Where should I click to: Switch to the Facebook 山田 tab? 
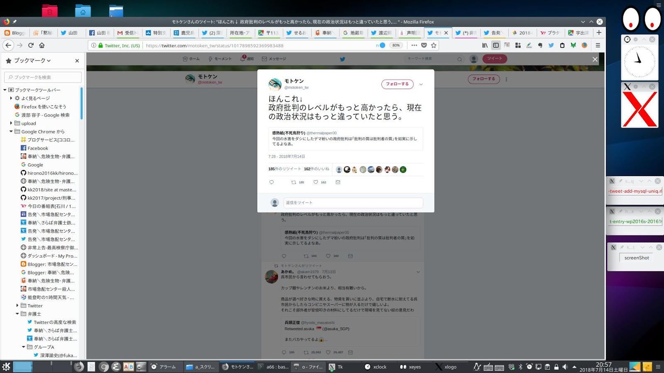(99, 33)
